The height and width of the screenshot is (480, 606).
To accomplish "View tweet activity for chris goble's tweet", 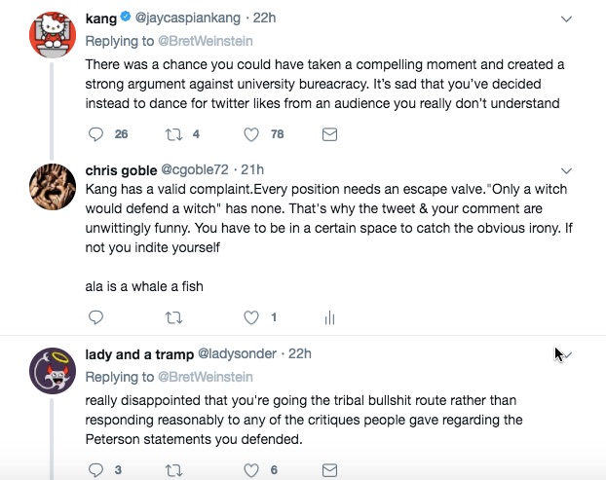I will 329,317.
